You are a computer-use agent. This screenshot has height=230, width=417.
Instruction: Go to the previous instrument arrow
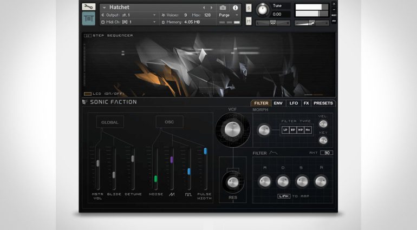coord(204,8)
